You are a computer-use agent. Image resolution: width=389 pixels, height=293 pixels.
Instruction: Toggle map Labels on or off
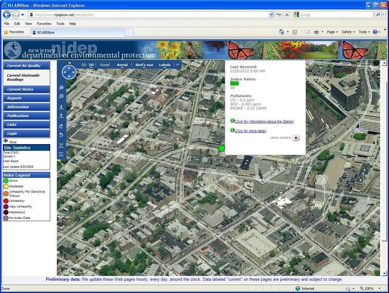click(x=165, y=65)
